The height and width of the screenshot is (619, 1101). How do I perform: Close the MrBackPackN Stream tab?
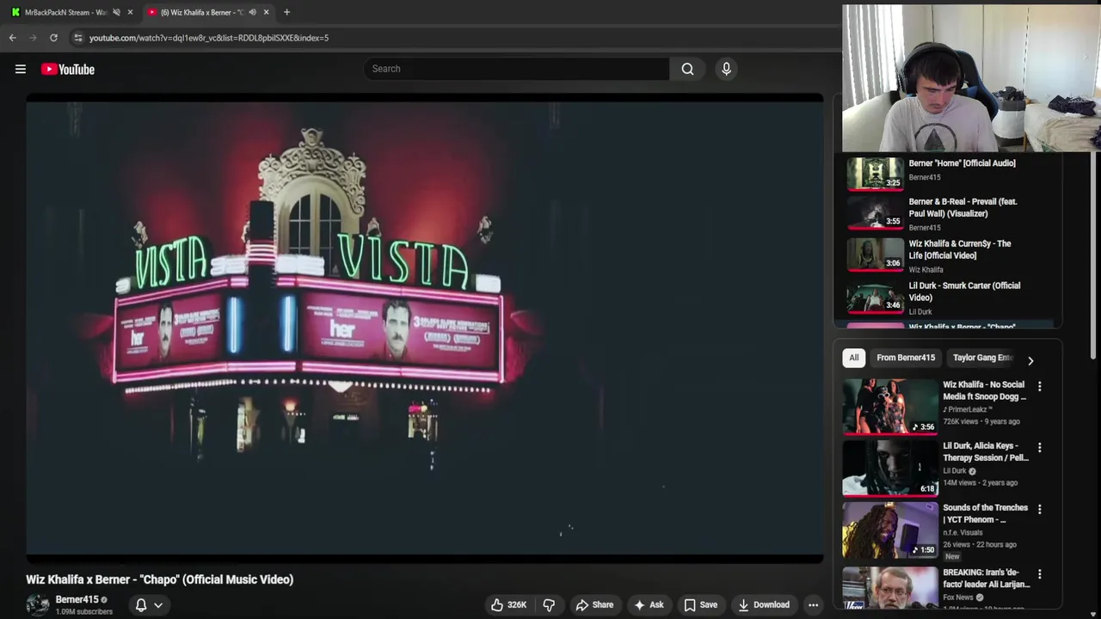coord(130,12)
